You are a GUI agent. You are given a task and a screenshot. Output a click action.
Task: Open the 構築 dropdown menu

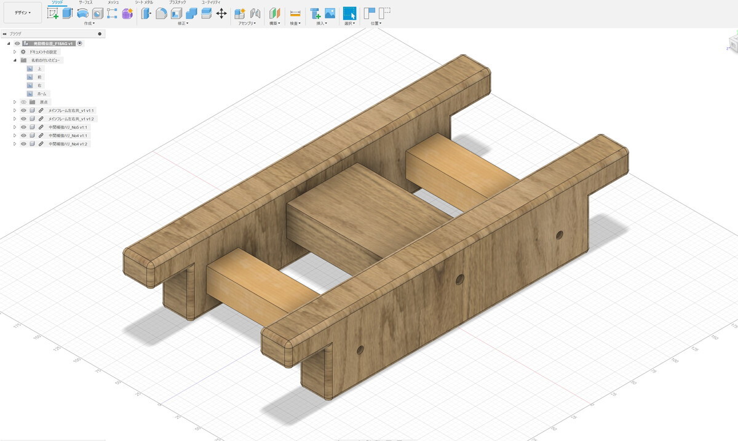click(275, 23)
